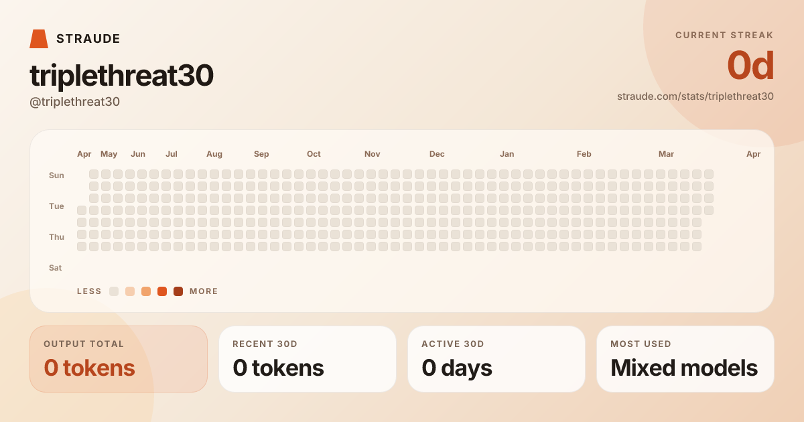Click the Sun weekday row label
Image resolution: width=804 pixels, height=422 pixels.
[x=56, y=175]
